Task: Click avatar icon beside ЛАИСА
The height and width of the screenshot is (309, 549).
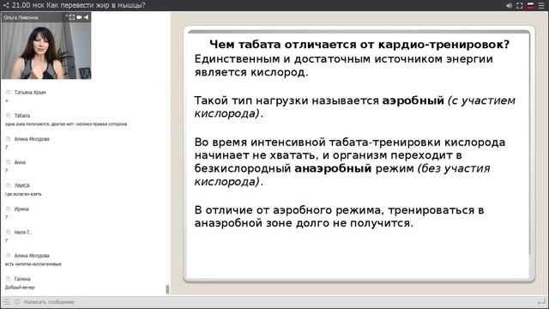Action: pyautogui.click(x=9, y=185)
